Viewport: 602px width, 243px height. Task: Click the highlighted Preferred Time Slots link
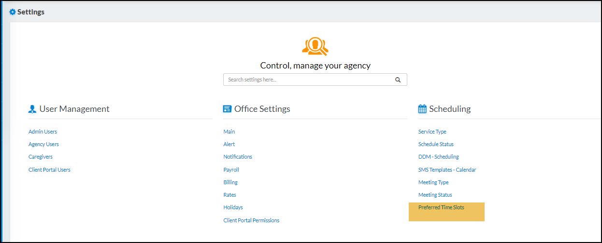click(x=441, y=207)
